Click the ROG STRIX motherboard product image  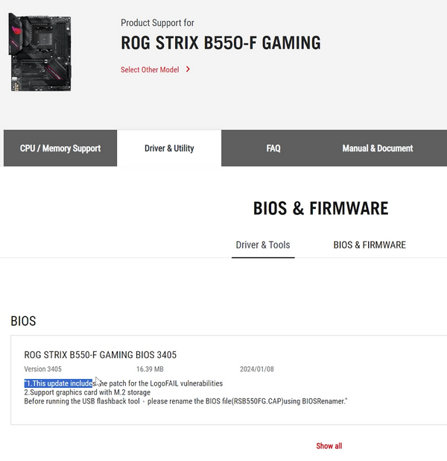pos(40,51)
